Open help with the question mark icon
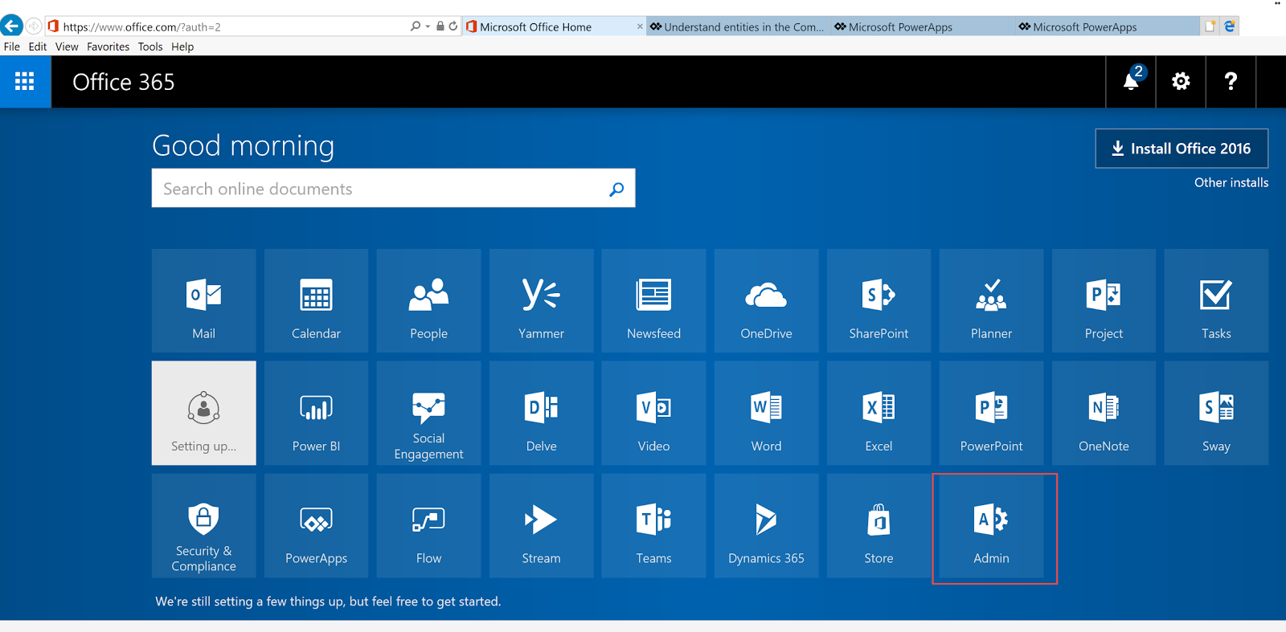The height and width of the screenshot is (632, 1286). (x=1231, y=81)
